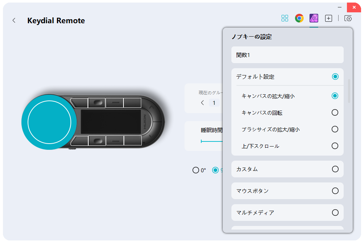Click the current group number 1
This screenshot has width=364, height=243.
point(214,103)
